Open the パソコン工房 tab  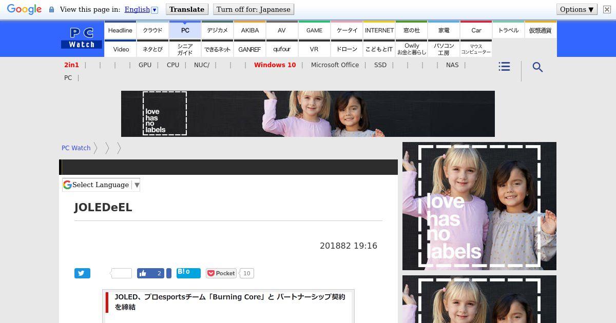(444, 49)
